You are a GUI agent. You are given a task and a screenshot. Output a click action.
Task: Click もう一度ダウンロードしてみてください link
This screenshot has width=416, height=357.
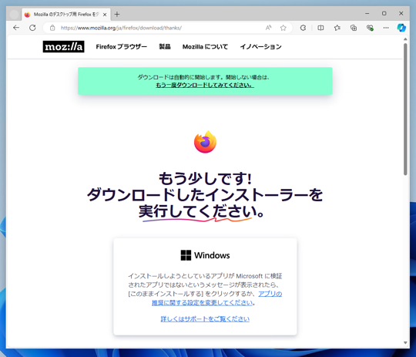(205, 85)
